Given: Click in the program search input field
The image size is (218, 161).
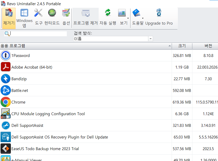Looking at the screenshot, I should point(39,34).
